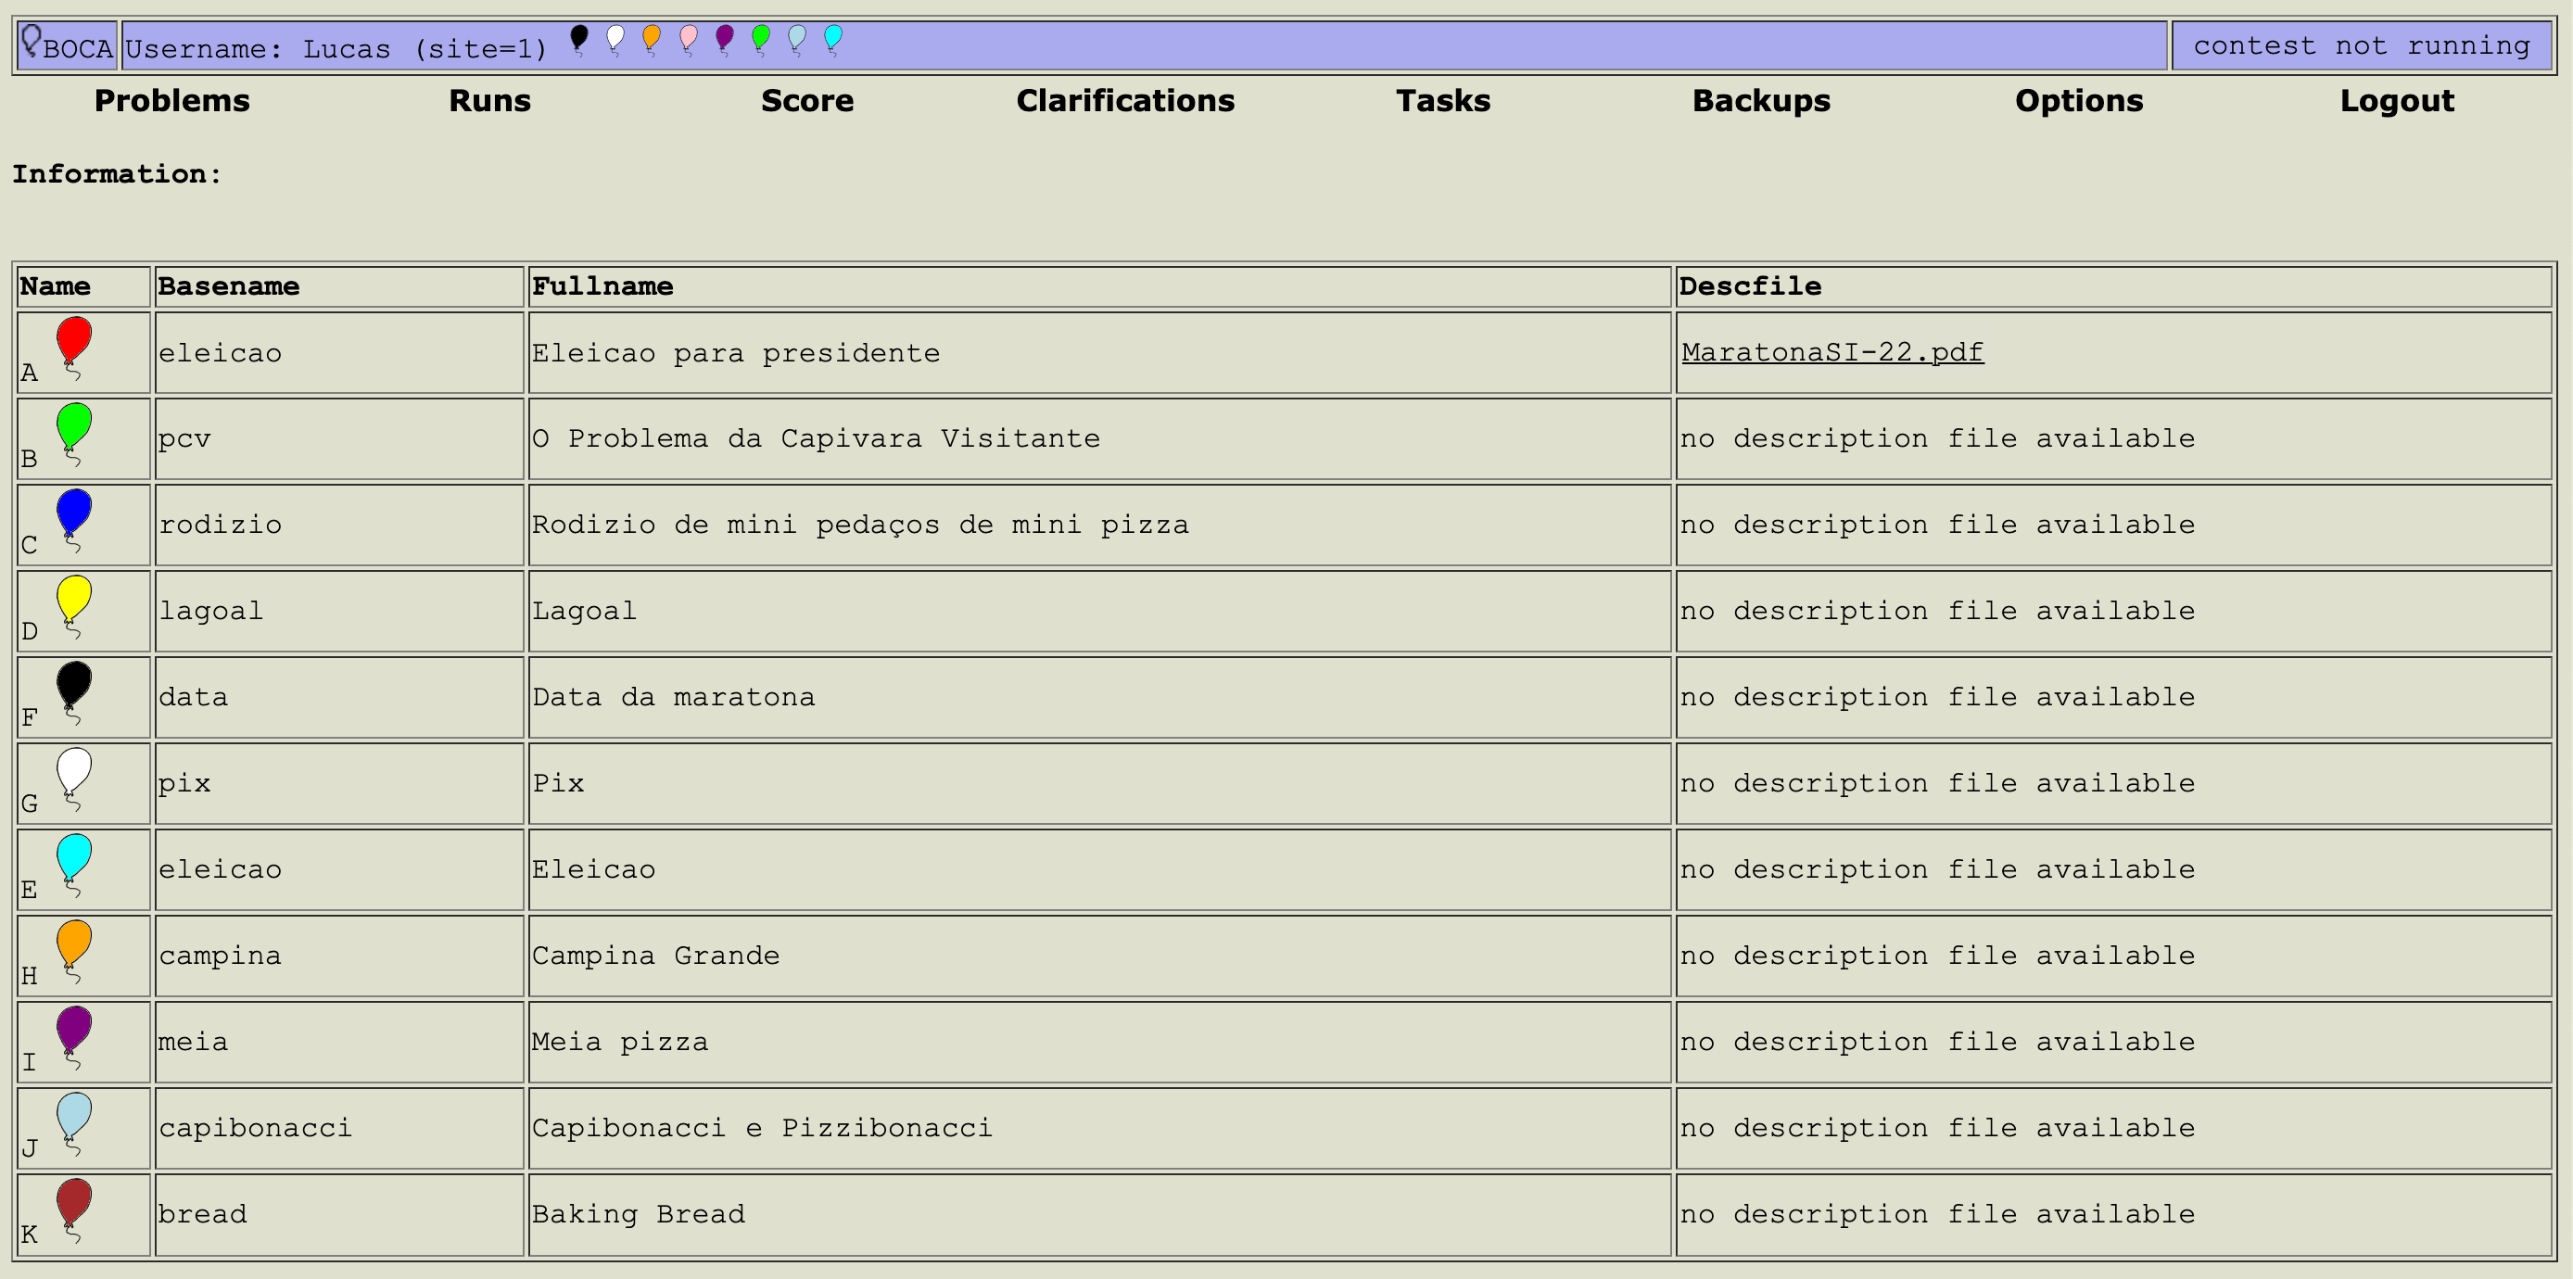
Task: Click 'Eleicao para presidente' fullname
Action: tap(736, 353)
